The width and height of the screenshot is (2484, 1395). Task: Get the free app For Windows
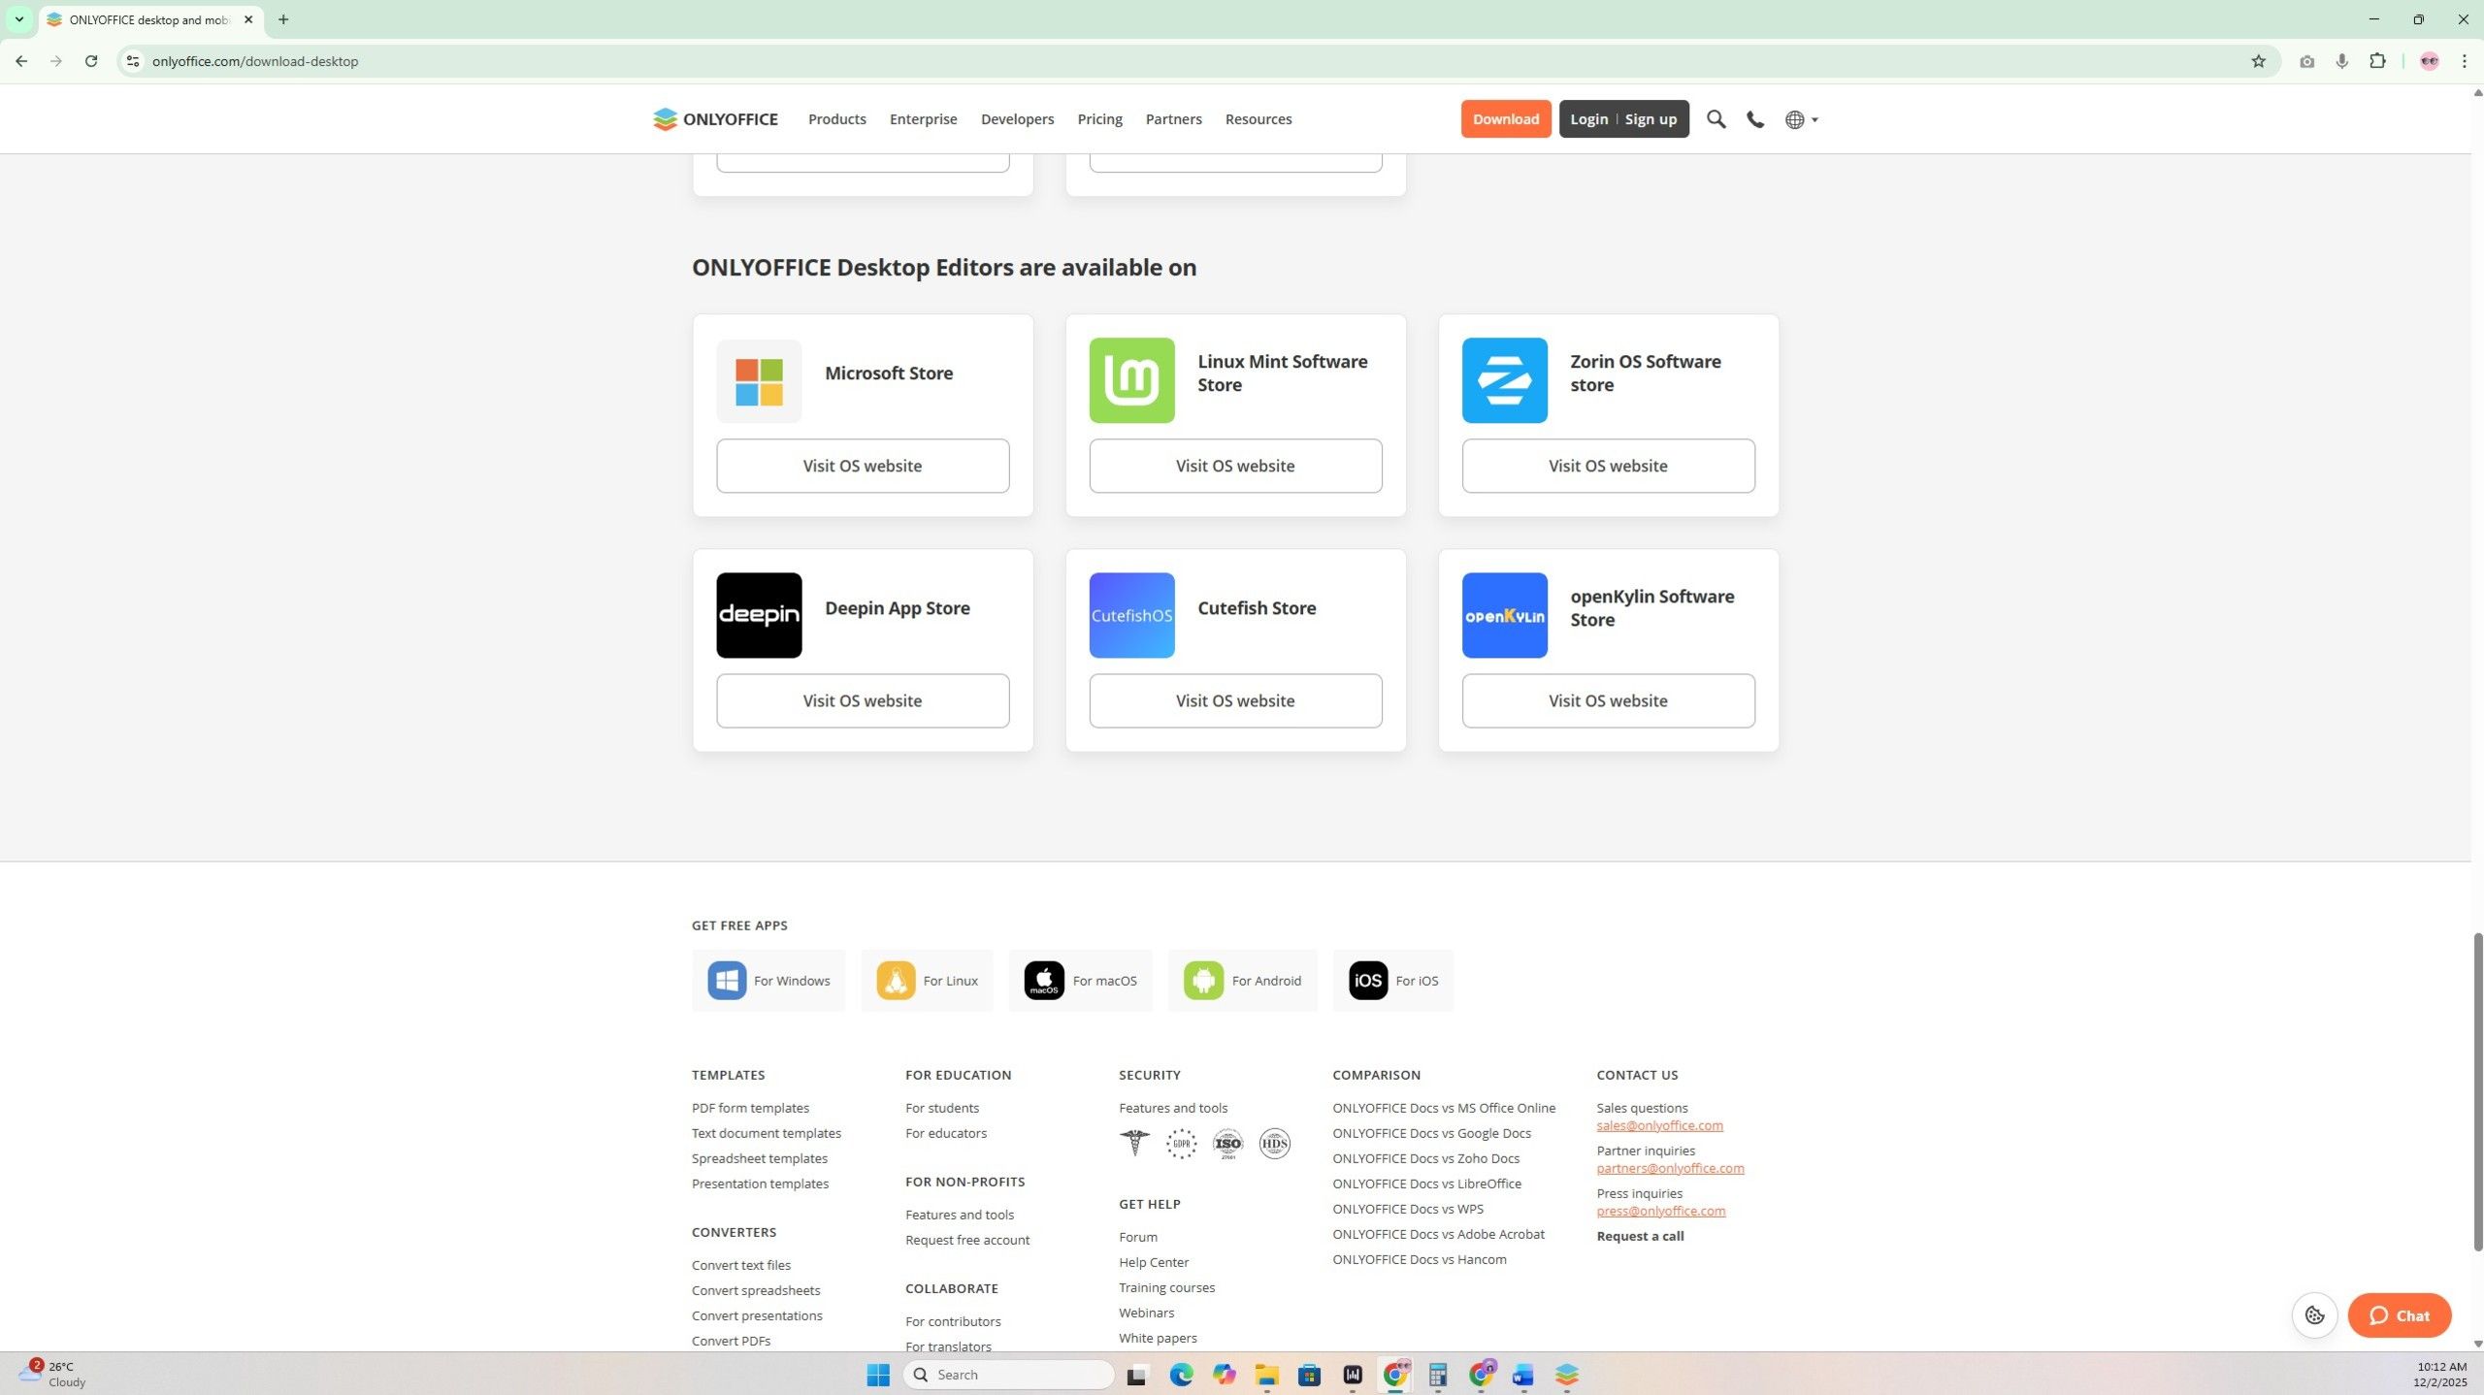[768, 980]
